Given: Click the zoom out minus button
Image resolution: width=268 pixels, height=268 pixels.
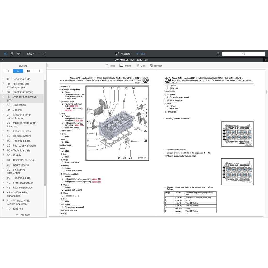Looking at the screenshot, I should [40, 54].
